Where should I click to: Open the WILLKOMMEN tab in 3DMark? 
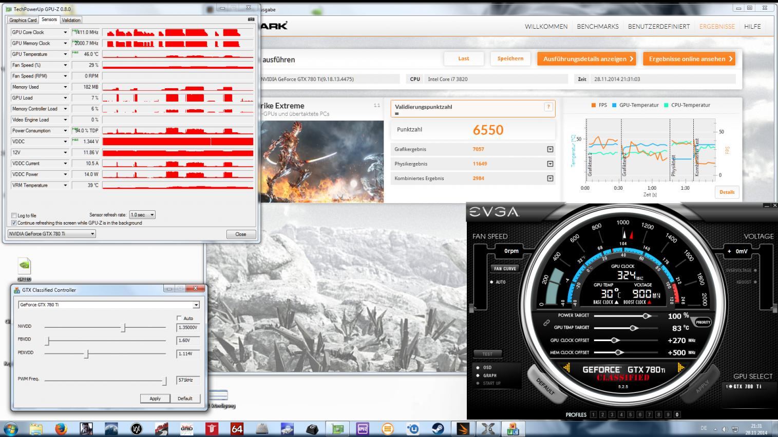pyautogui.click(x=546, y=27)
